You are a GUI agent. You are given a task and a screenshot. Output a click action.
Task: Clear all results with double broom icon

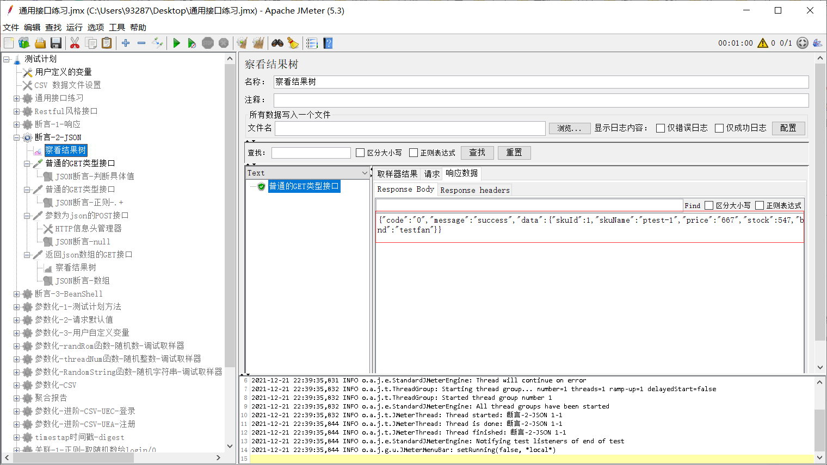[258, 43]
